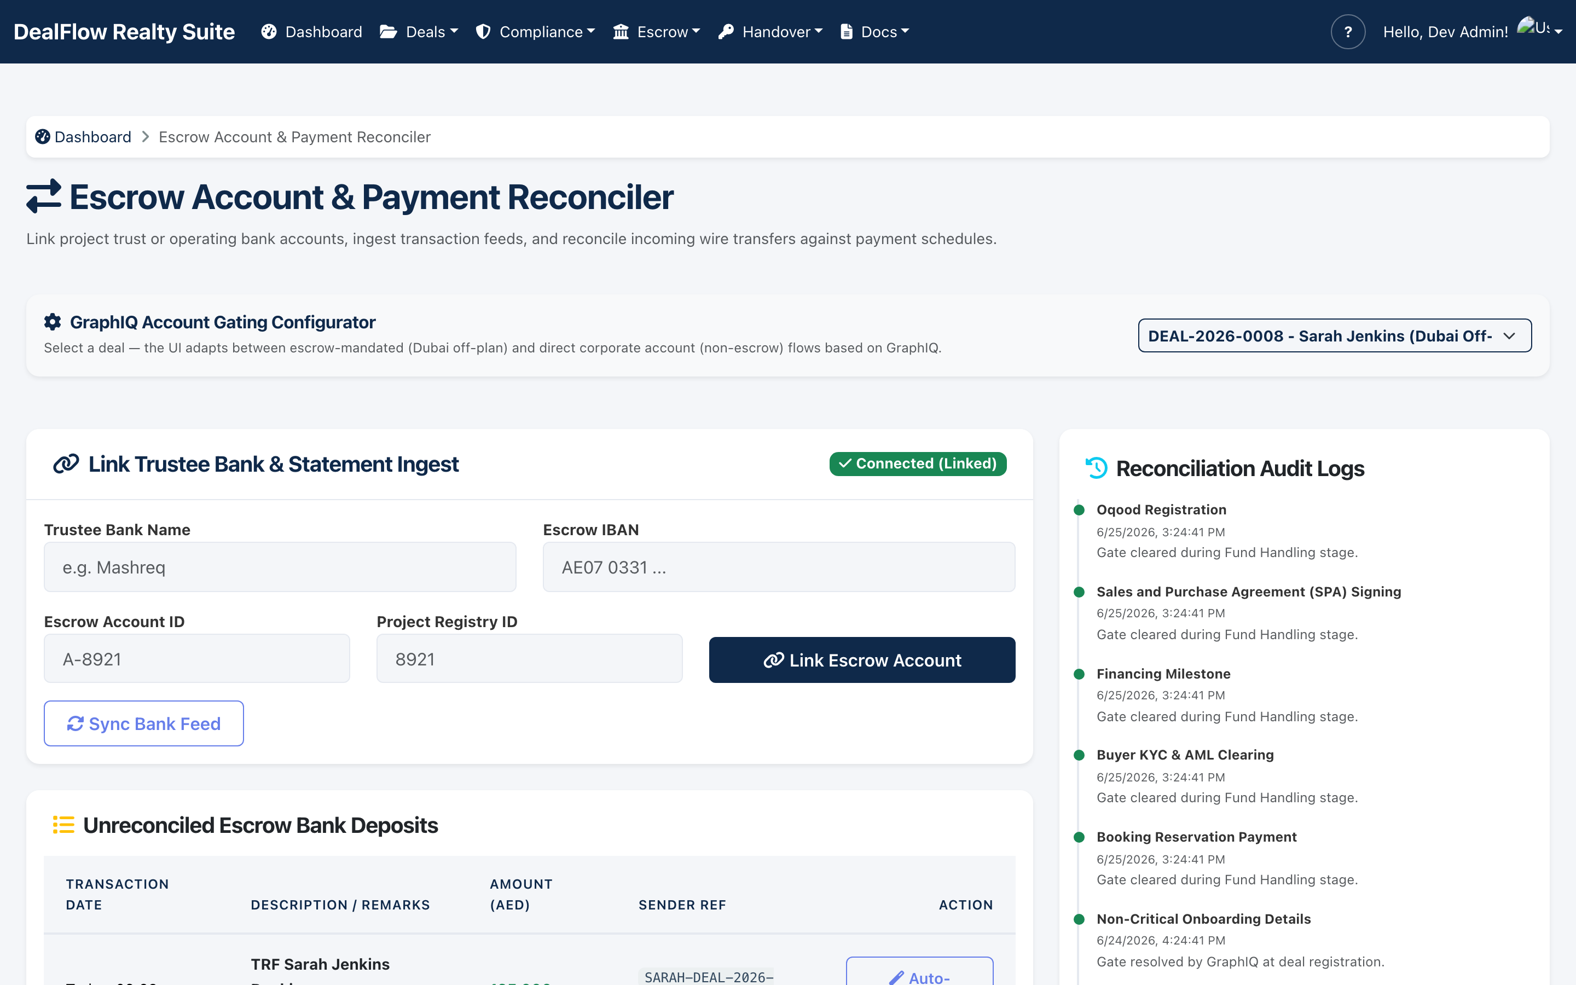This screenshot has height=985, width=1576.
Task: Click the Booking Reservation Payment log entry
Action: tap(1196, 837)
